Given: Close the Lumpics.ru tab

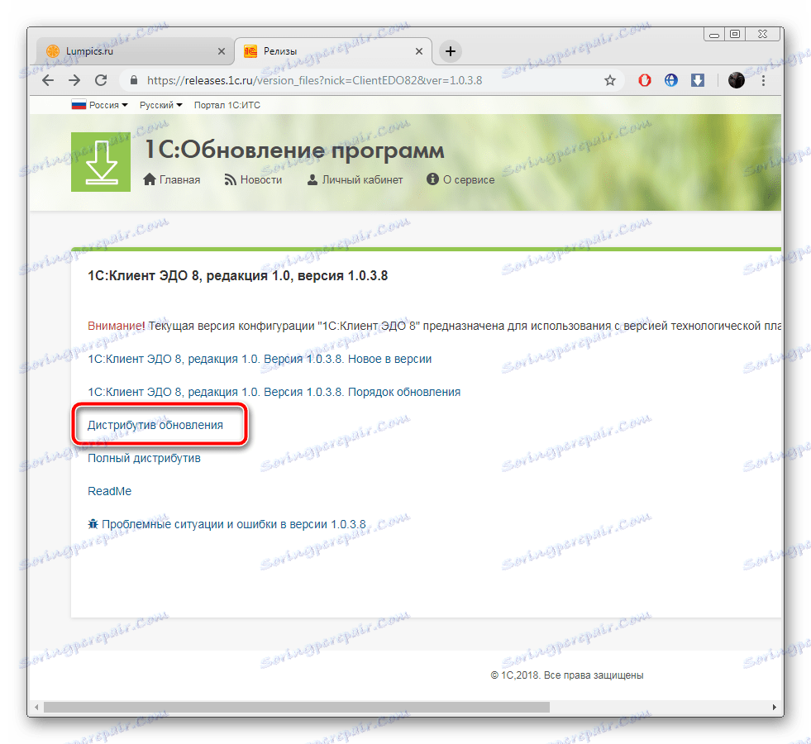Looking at the screenshot, I should (x=222, y=51).
